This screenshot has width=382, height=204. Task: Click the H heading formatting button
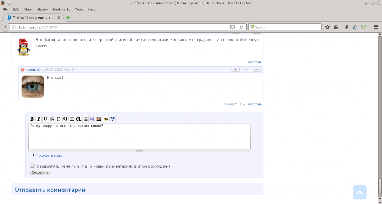tap(72, 119)
